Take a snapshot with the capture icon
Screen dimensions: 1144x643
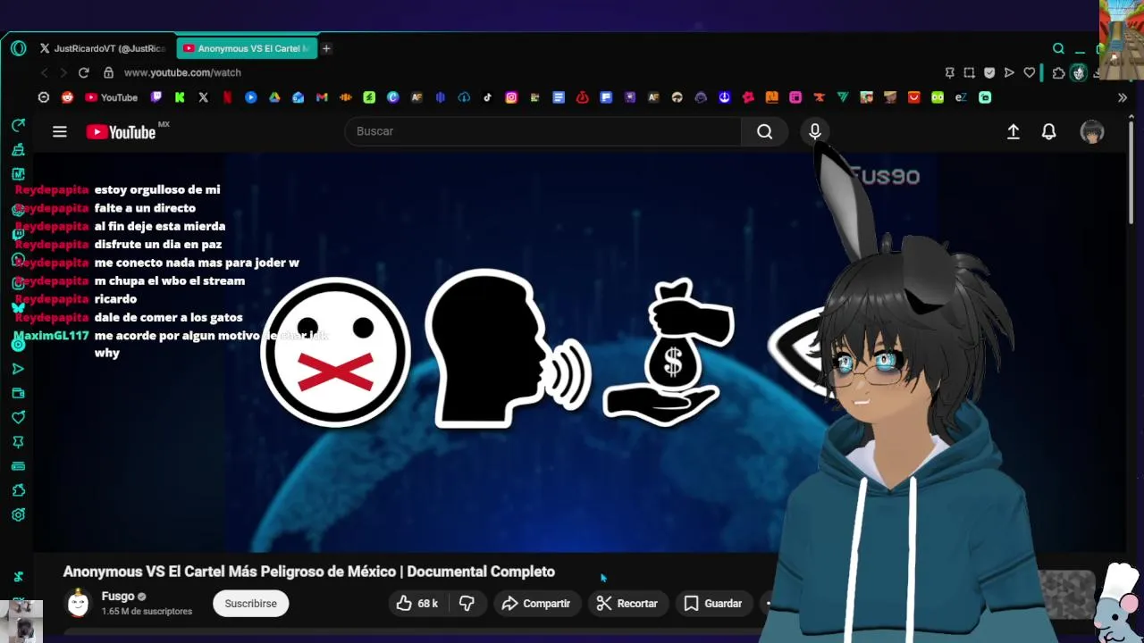(970, 72)
